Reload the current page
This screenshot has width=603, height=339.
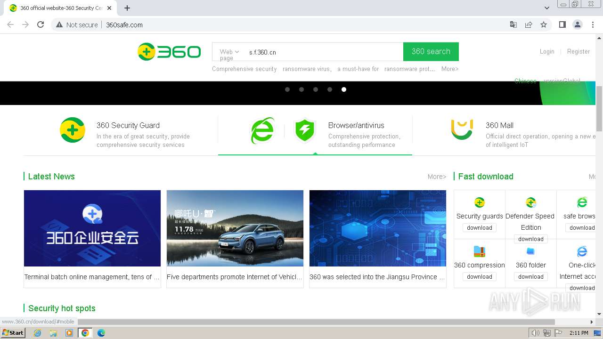(x=41, y=24)
